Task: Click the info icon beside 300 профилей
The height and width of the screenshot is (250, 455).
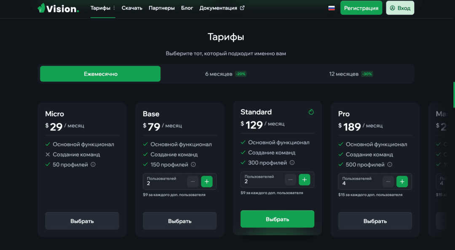Action: pyautogui.click(x=292, y=163)
